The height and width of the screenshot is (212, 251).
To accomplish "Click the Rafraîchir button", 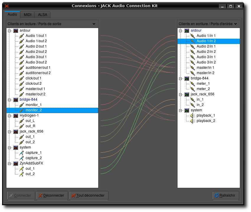I will click(226, 195).
